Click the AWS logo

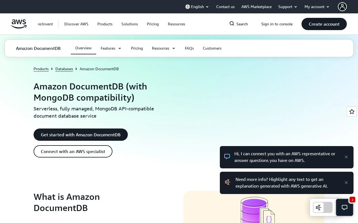click(19, 24)
